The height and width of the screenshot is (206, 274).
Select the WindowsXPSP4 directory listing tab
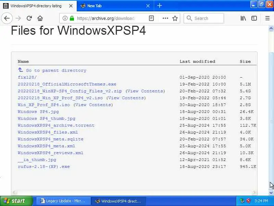pos(38,6)
